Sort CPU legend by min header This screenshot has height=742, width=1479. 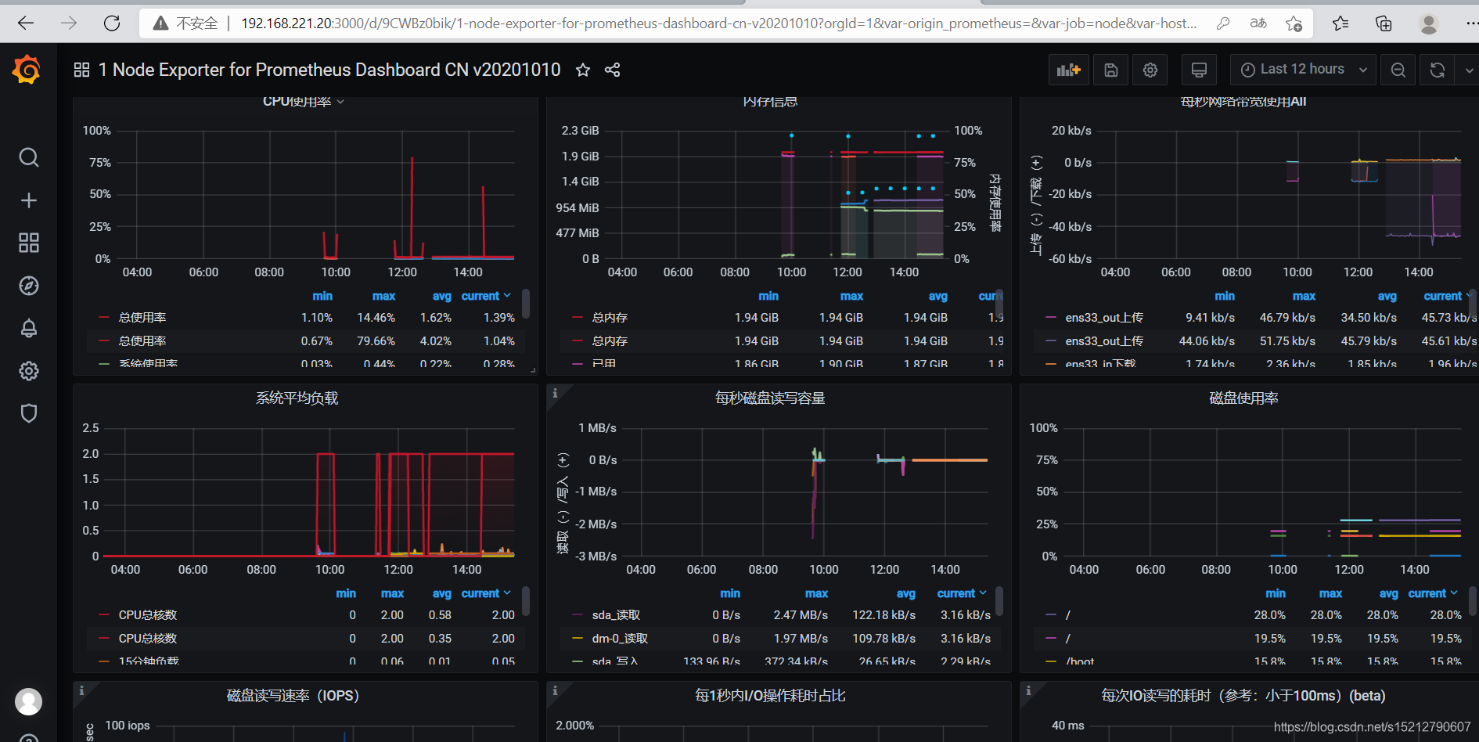coord(322,296)
